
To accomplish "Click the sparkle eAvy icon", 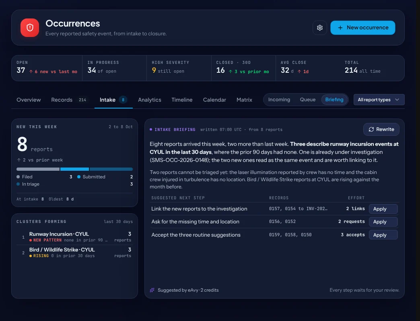I will tap(152, 290).
